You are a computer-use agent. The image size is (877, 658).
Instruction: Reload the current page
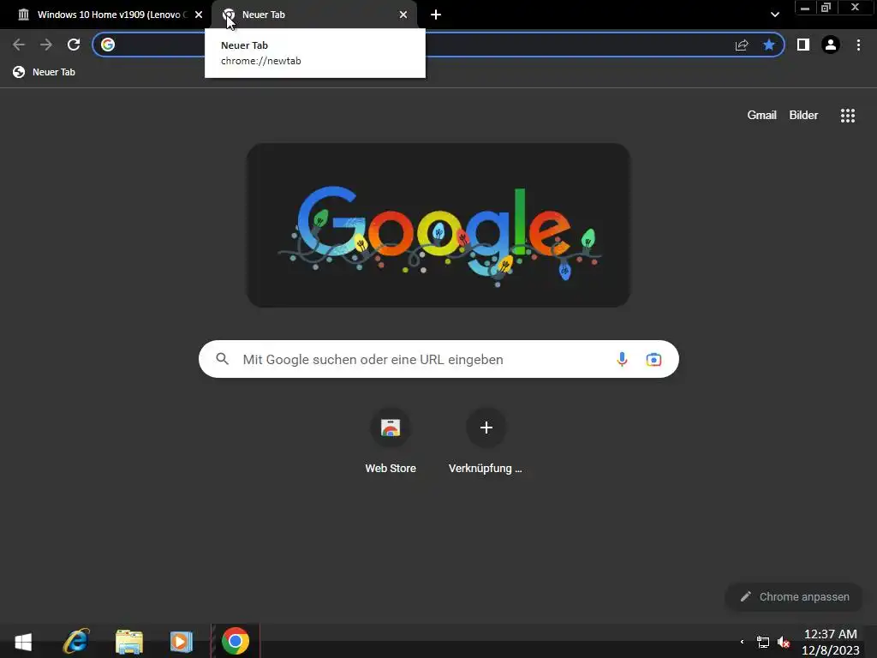click(x=74, y=45)
